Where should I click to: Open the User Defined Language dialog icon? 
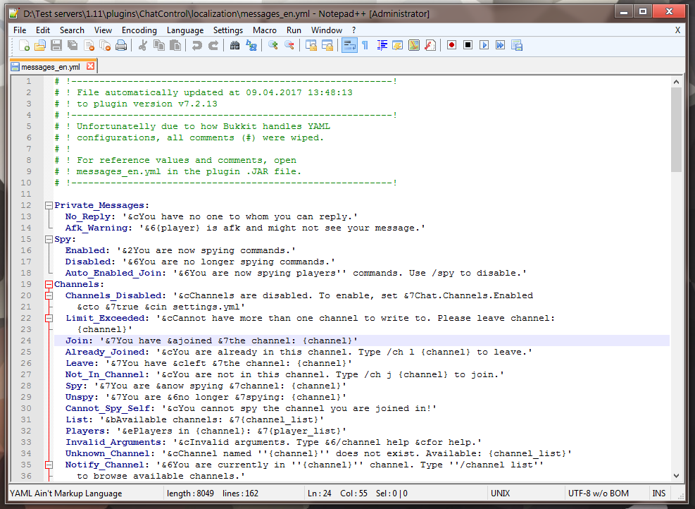[x=398, y=45]
